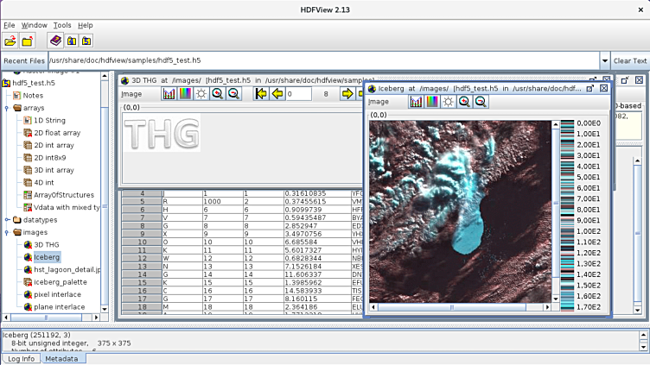
Task: Open the palette icon in the Iceberg window
Action: 431,102
